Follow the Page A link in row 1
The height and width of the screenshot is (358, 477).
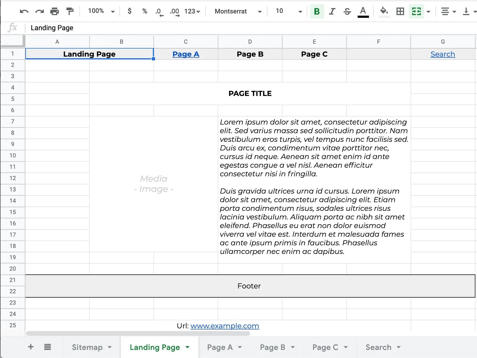pyautogui.click(x=186, y=54)
